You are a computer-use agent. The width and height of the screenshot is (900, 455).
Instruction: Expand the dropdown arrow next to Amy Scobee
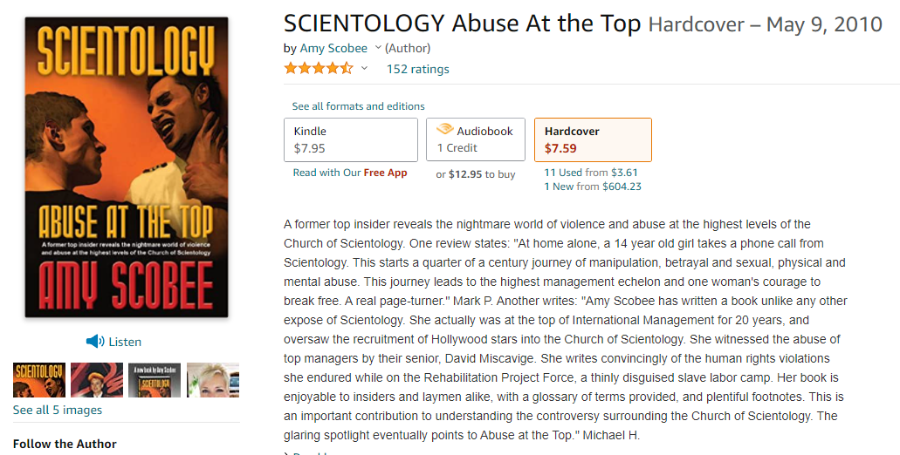378,48
